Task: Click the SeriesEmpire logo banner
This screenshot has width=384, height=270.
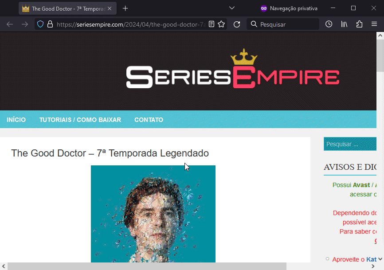Action: [233, 69]
